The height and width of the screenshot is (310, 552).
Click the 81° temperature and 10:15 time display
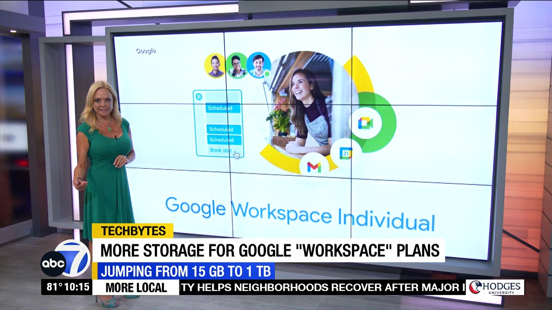(x=68, y=287)
